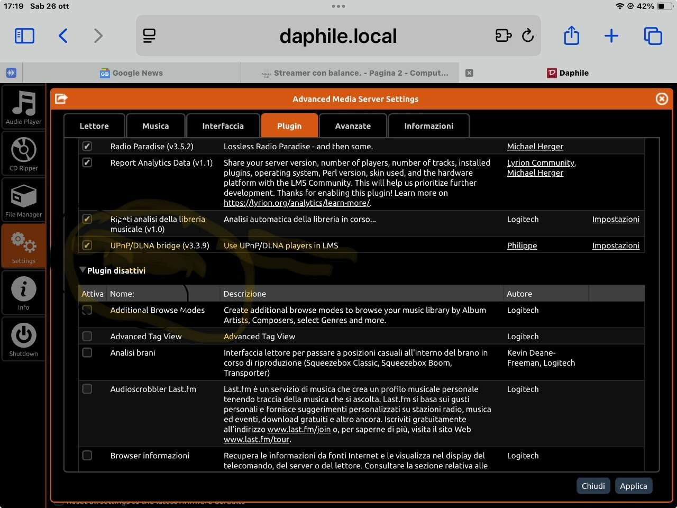The height and width of the screenshot is (508, 677).
Task: Enable the Audioscrobbler Last.fm plugin checkbox
Action: [x=87, y=389]
